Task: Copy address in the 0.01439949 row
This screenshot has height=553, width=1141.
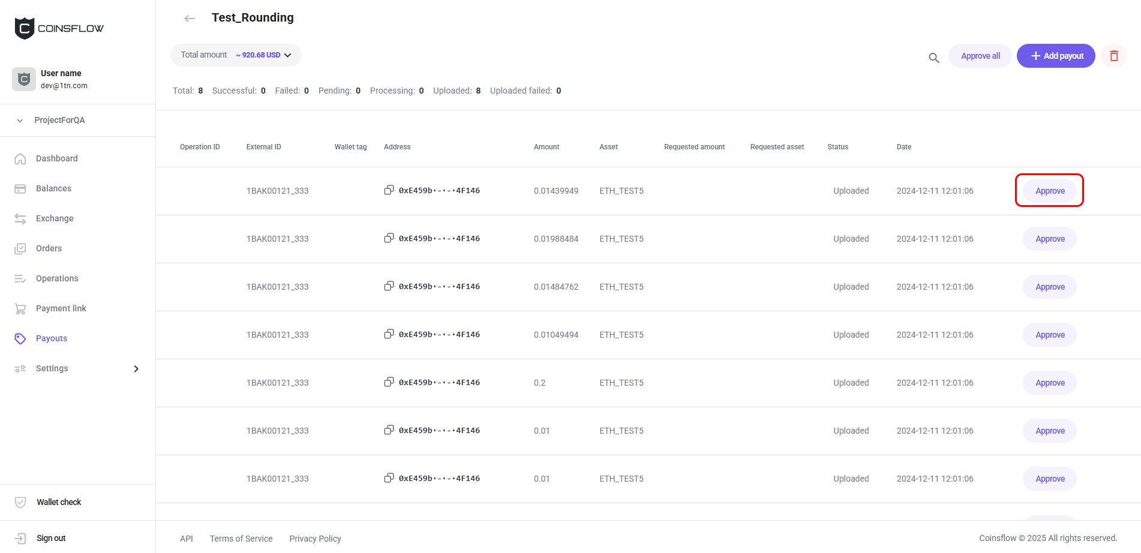Action: click(x=389, y=190)
